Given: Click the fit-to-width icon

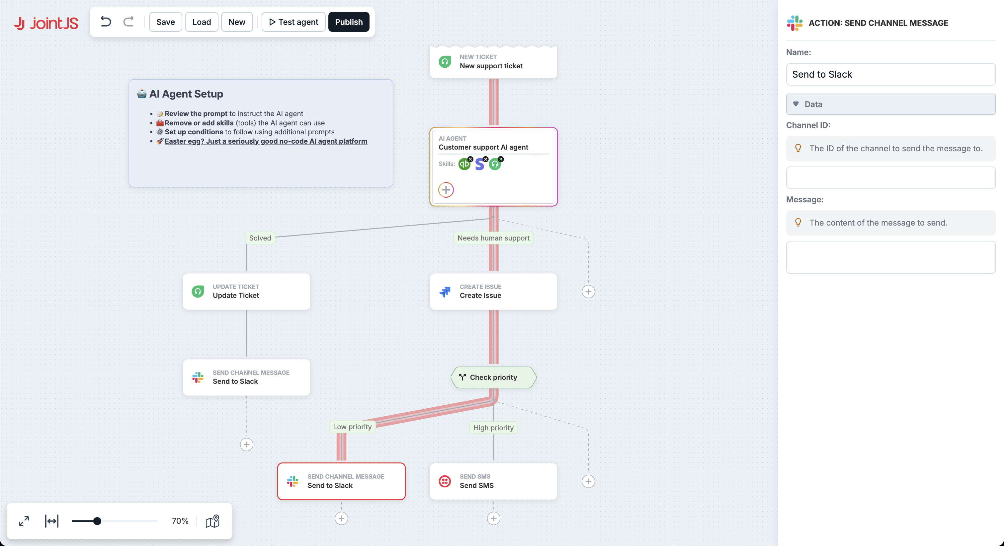Looking at the screenshot, I should (52, 521).
